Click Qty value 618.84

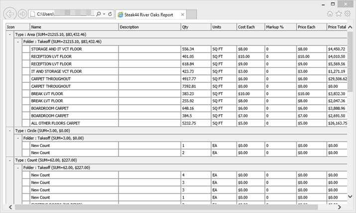point(188,64)
